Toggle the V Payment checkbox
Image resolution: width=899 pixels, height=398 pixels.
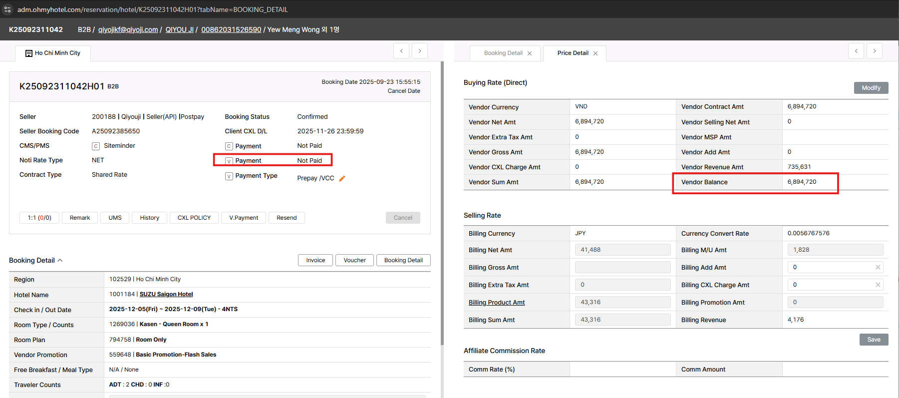tap(229, 161)
